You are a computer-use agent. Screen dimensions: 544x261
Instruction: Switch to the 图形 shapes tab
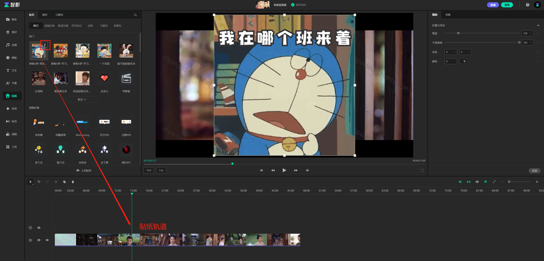45,15
